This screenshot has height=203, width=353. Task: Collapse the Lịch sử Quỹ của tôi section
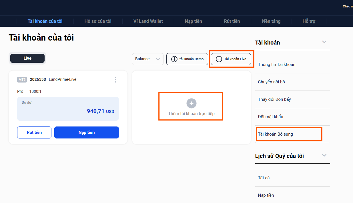pyautogui.click(x=324, y=155)
